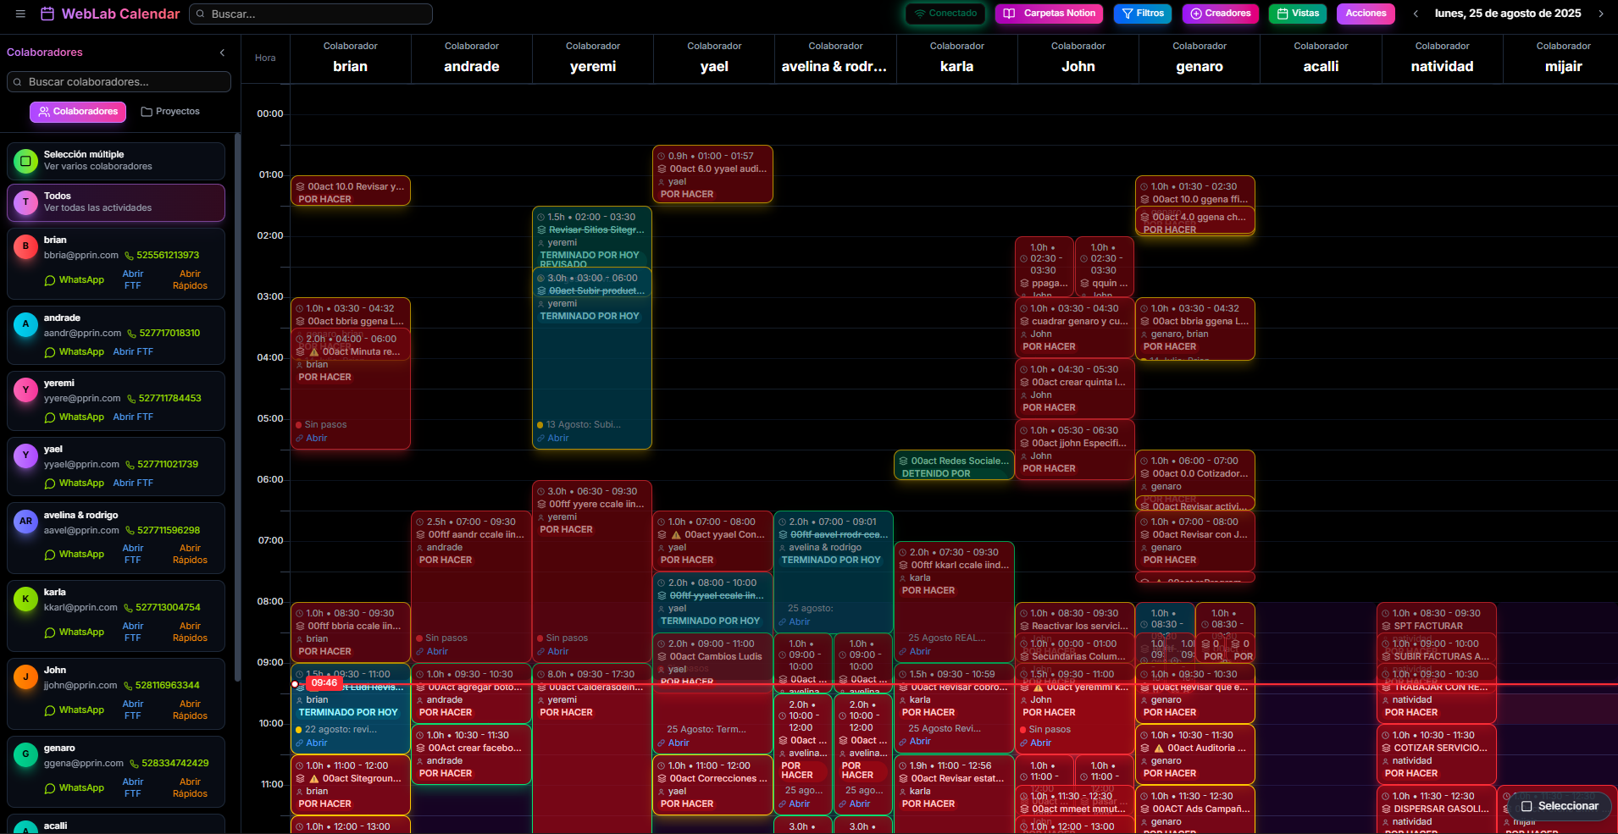This screenshot has width=1618, height=834.
Task: Focus the Buscar colaboradores field
Action: click(x=119, y=81)
